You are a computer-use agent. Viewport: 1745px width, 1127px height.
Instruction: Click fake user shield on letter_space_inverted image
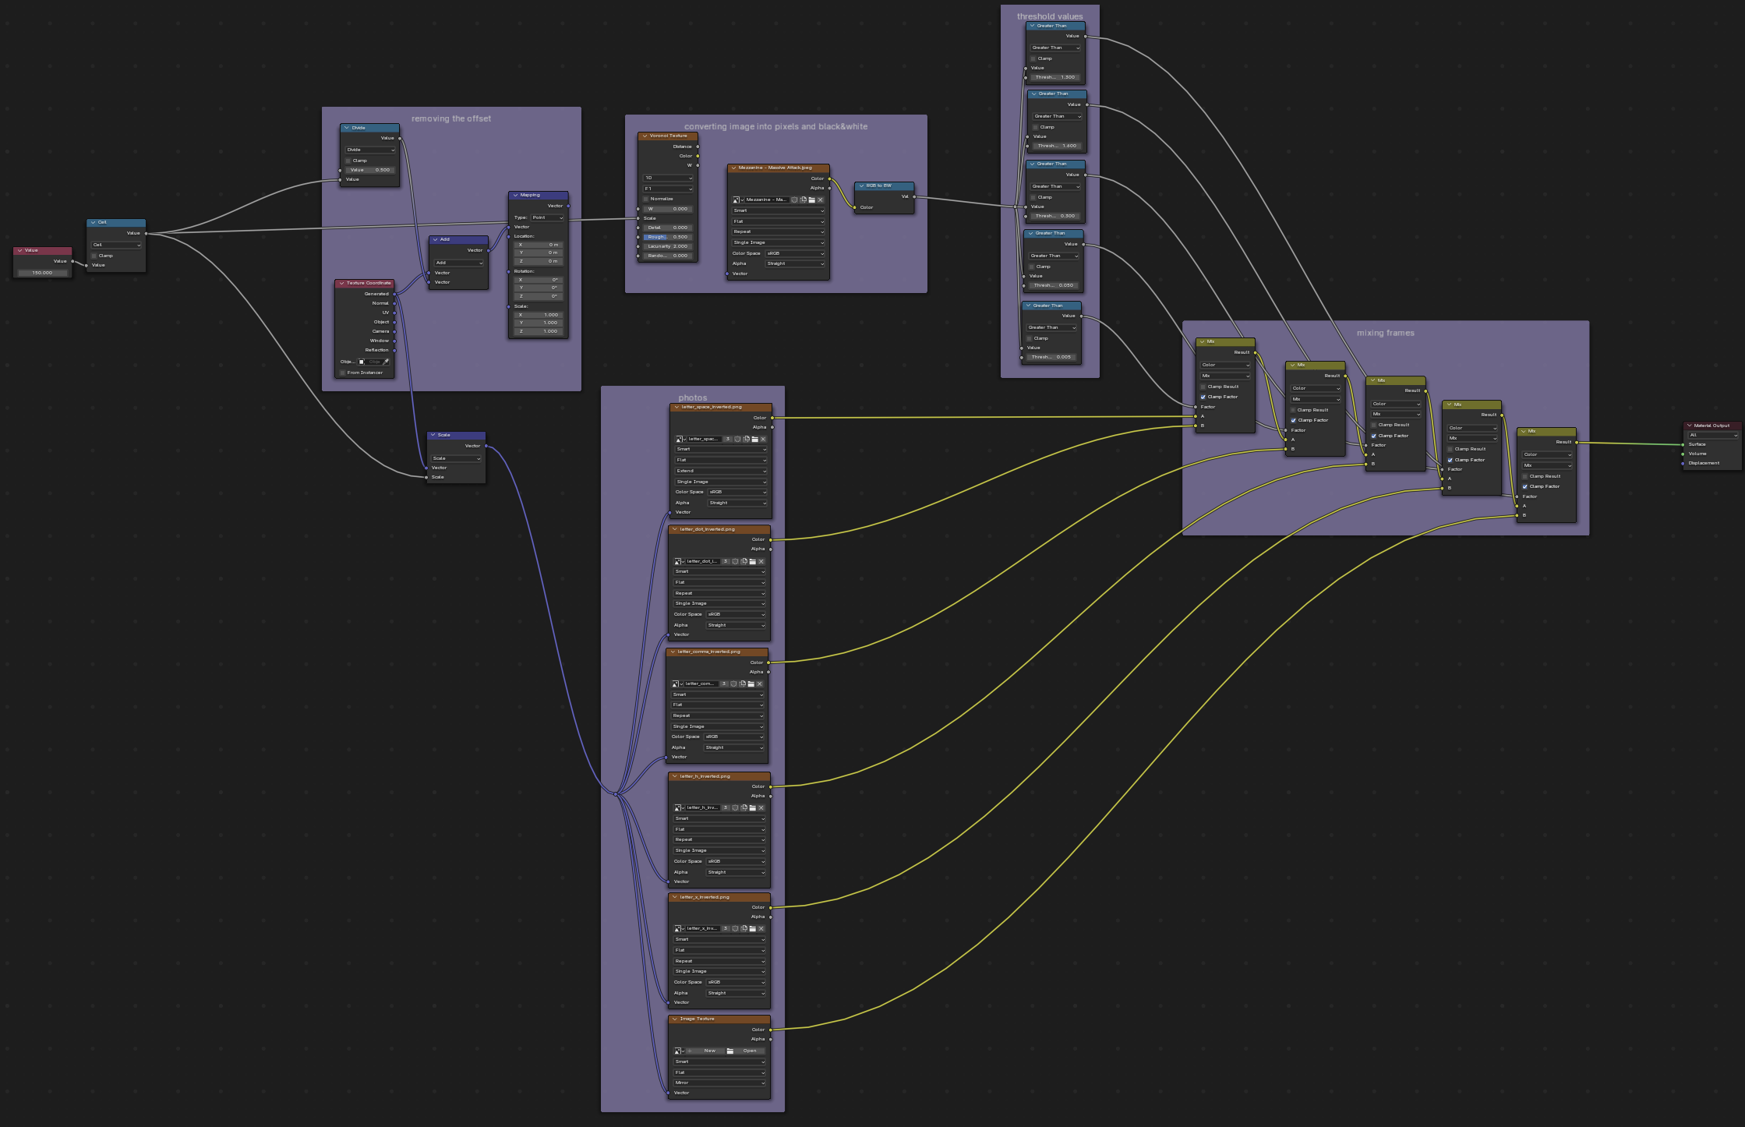click(737, 439)
